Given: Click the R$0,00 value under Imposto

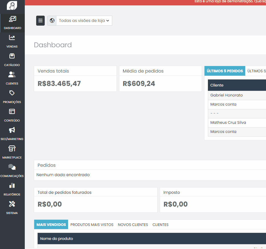Looking at the screenshot, I should point(175,204).
